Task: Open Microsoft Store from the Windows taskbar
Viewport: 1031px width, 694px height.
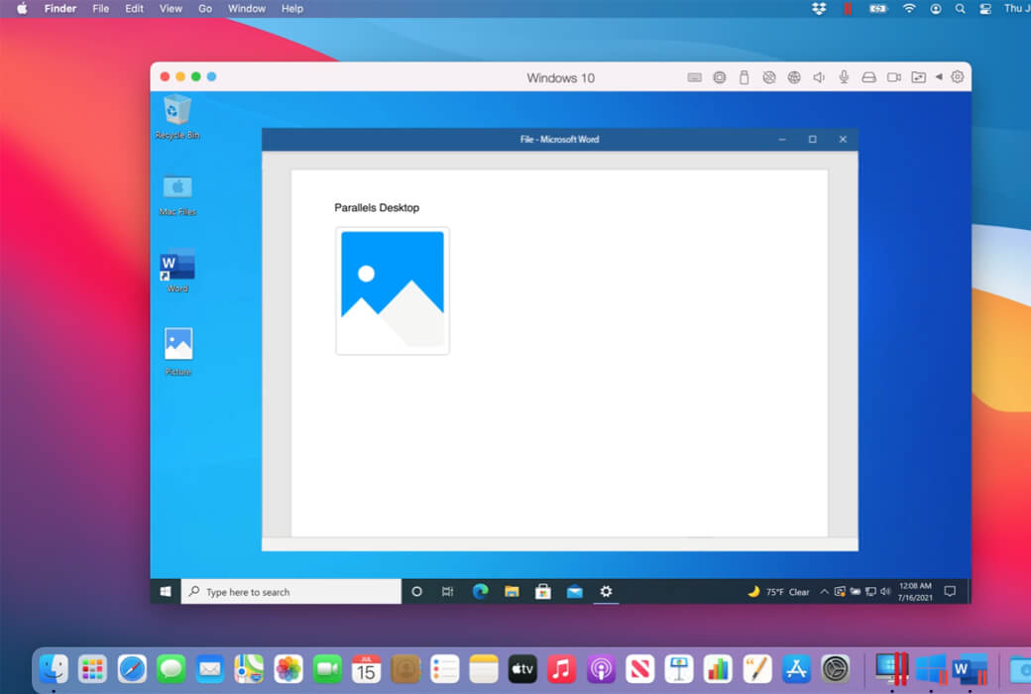Action: tap(543, 591)
